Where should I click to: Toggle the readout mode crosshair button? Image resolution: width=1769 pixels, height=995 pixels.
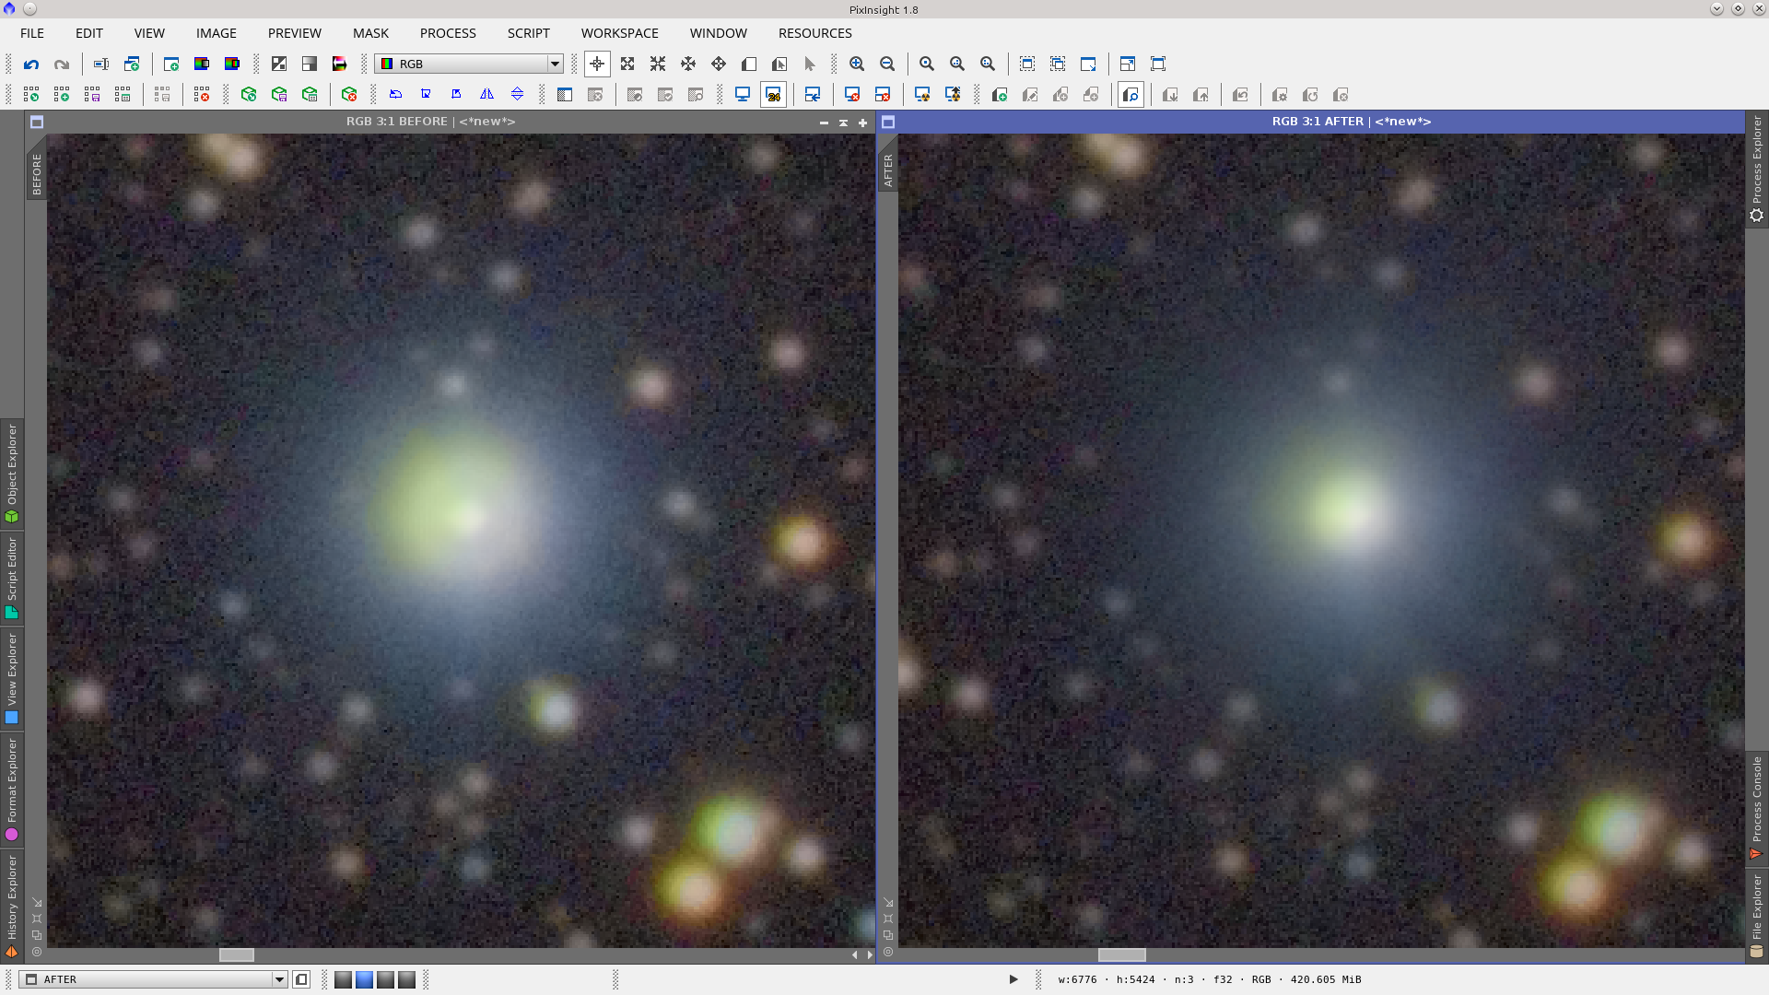point(597,64)
